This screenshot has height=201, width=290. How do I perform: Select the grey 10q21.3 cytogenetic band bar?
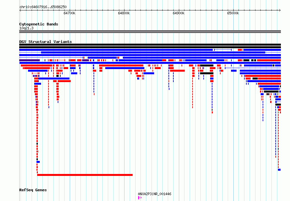(x=150, y=32)
